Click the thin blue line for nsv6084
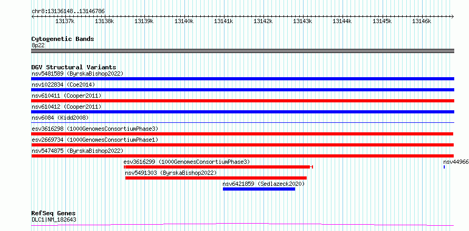Screen dimensions: 469x231 242,122
